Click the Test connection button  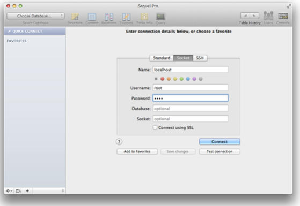coord(219,151)
